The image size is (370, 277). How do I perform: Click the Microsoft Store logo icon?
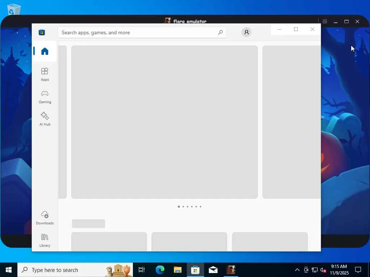point(42,32)
